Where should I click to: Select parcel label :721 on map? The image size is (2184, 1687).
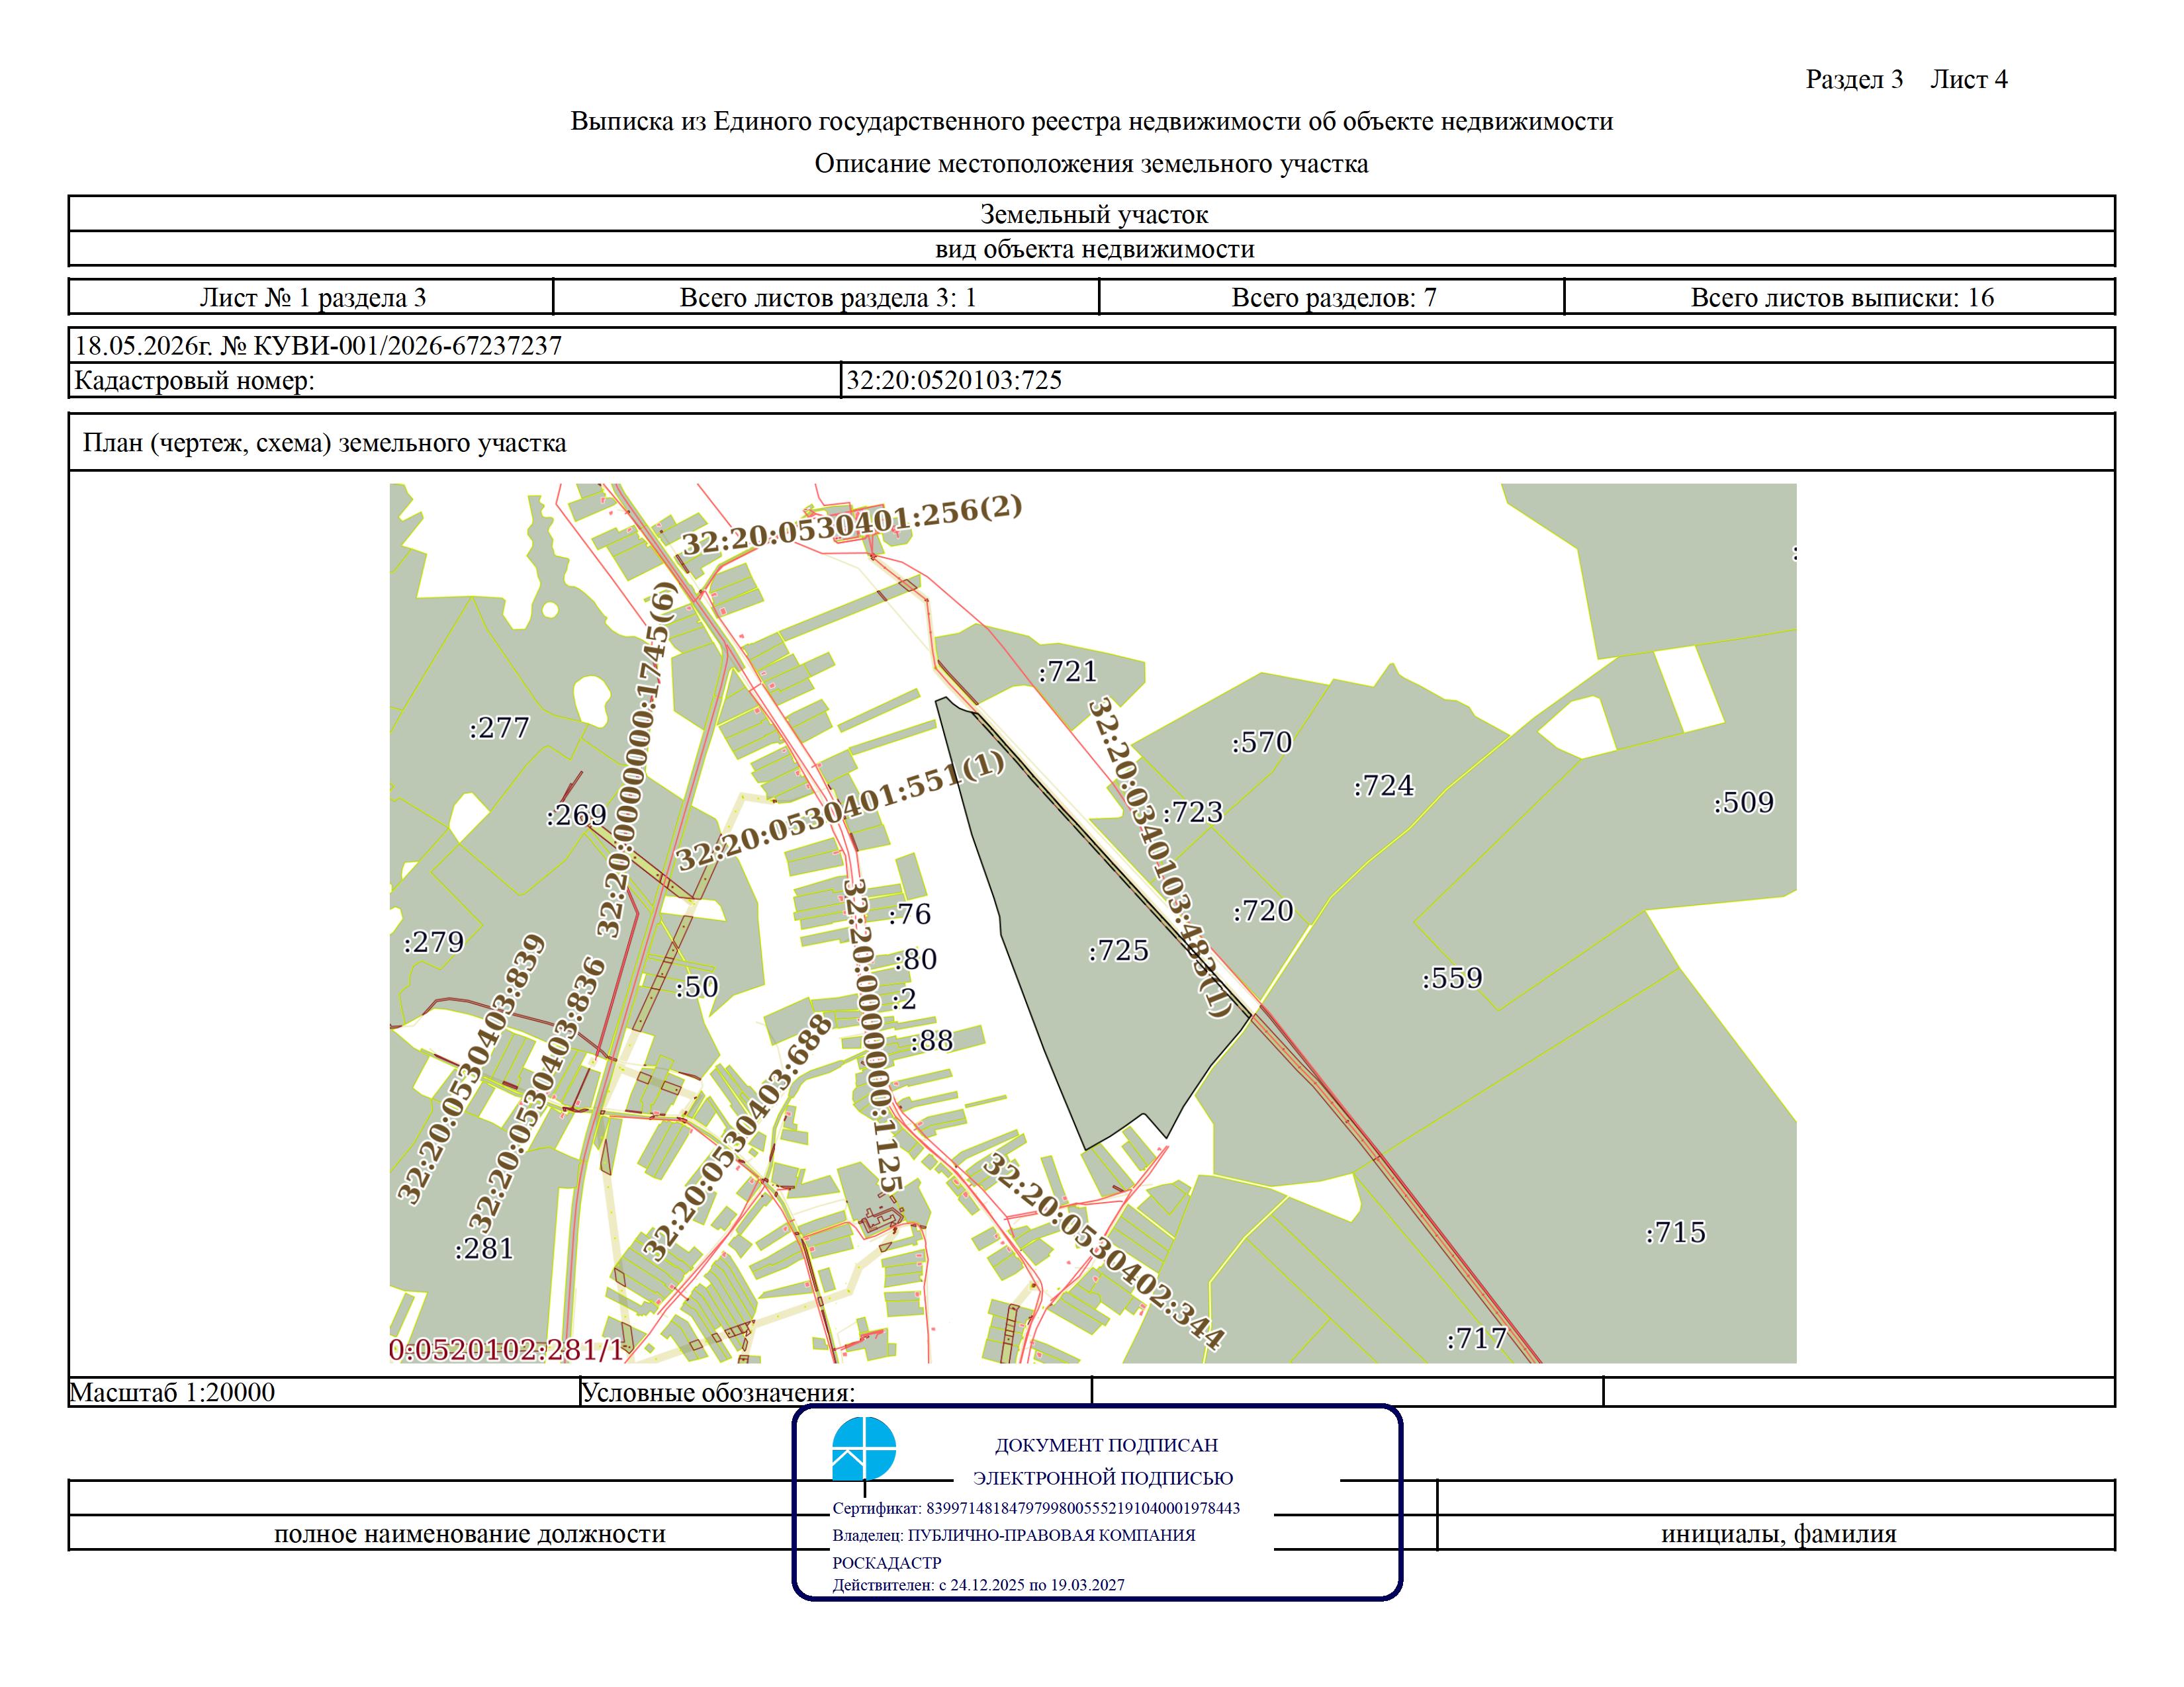[1067, 671]
